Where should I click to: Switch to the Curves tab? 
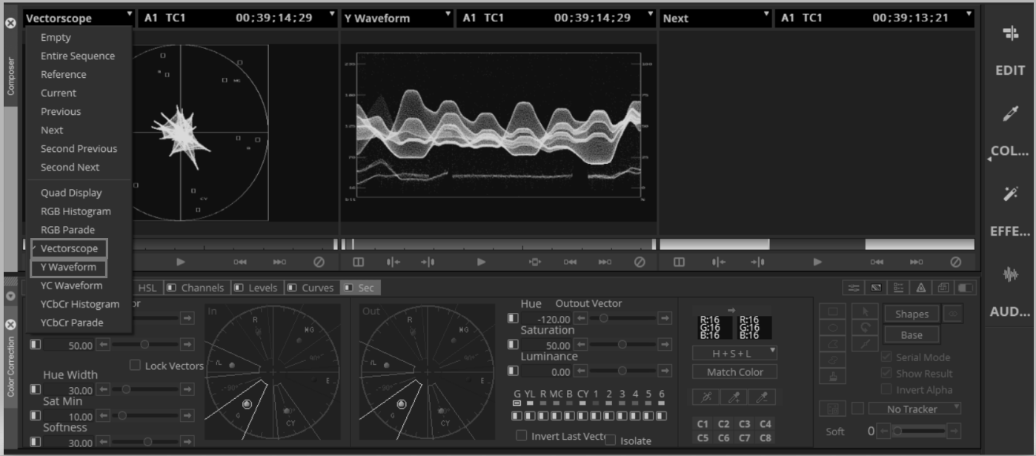pyautogui.click(x=312, y=288)
